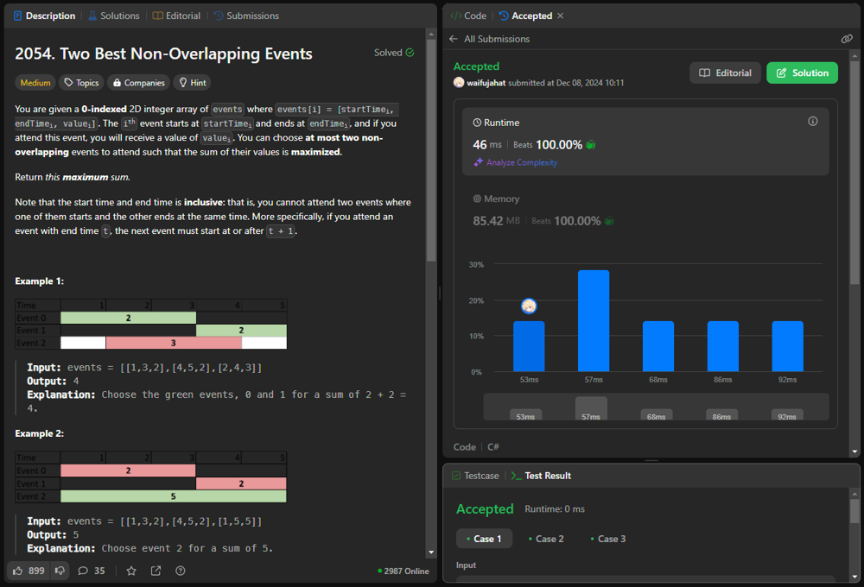
Task: Click the waifujahat avatar next to username
Action: click(x=459, y=83)
